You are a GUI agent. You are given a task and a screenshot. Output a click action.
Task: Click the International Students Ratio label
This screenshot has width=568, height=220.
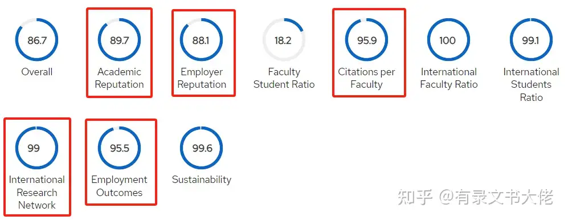(531, 84)
